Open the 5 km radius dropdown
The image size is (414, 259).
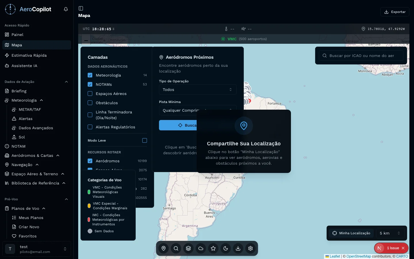click(390, 233)
